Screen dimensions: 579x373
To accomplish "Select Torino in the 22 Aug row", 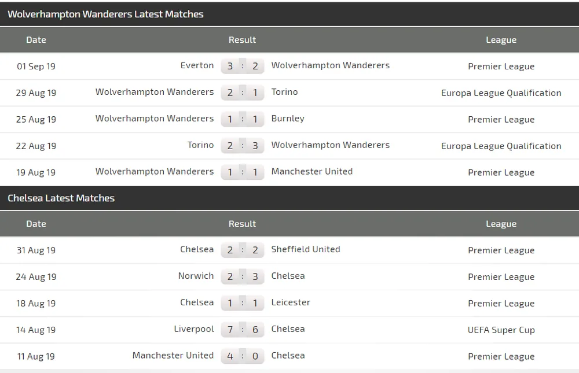I will (200, 145).
